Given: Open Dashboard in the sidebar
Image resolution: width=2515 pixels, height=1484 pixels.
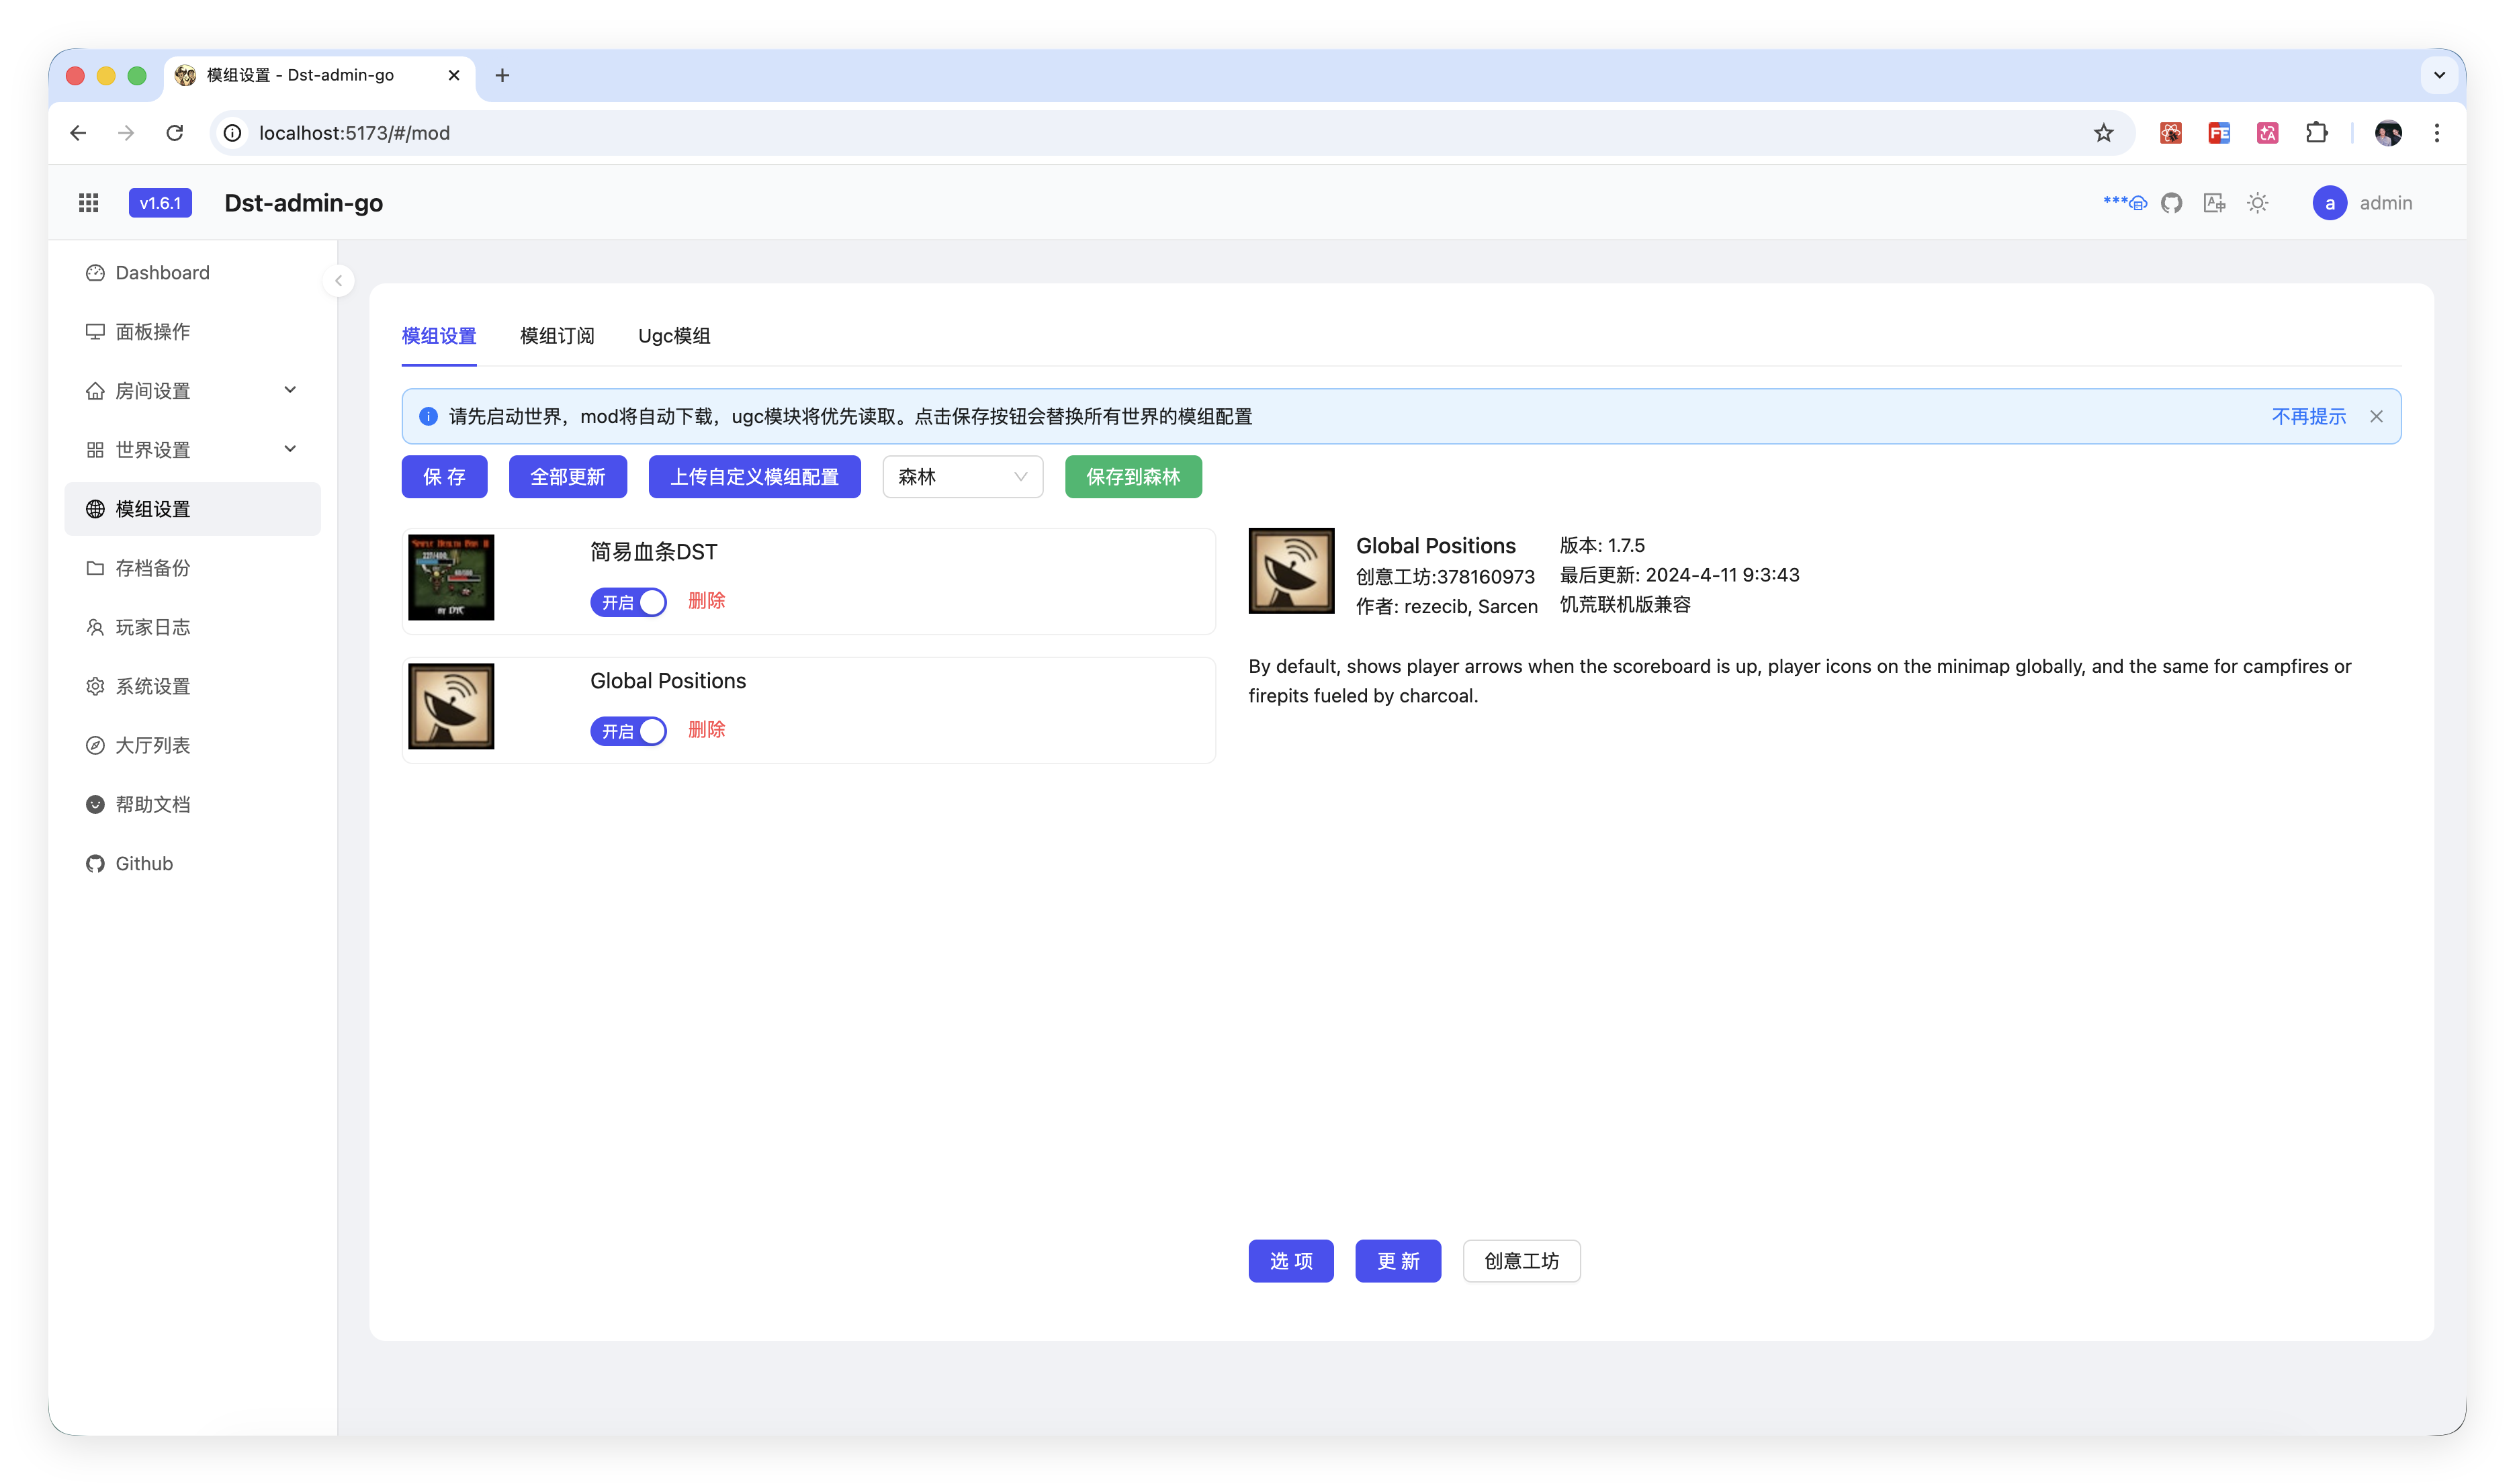Looking at the screenshot, I should (x=192, y=273).
